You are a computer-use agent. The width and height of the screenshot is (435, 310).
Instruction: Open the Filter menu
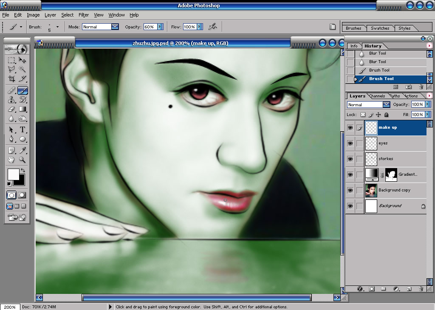click(x=84, y=15)
